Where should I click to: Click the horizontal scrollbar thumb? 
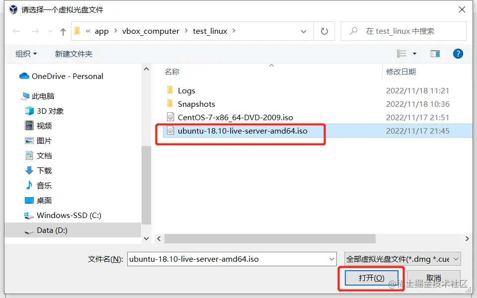(x=270, y=239)
